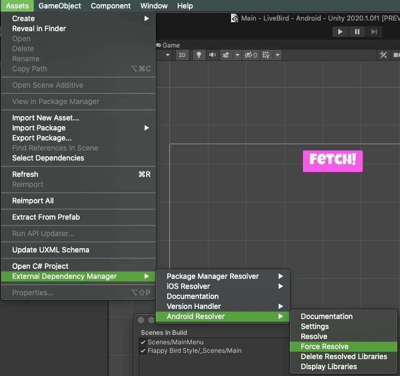This screenshot has height=376, width=400.
Task: Open component editor tools icon
Action: tap(383, 55)
